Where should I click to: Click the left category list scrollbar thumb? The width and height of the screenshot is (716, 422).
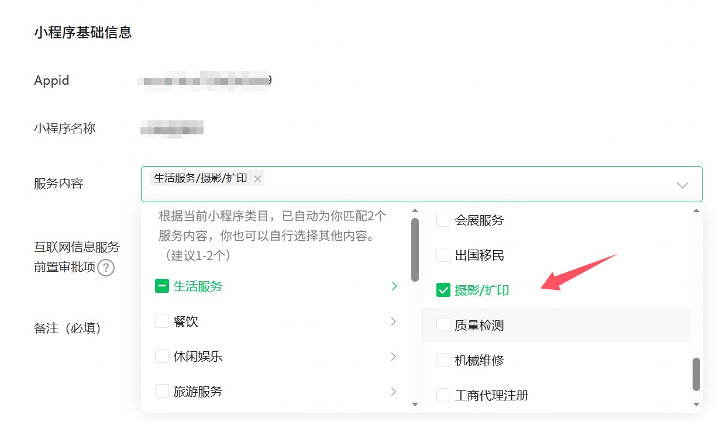click(x=415, y=250)
